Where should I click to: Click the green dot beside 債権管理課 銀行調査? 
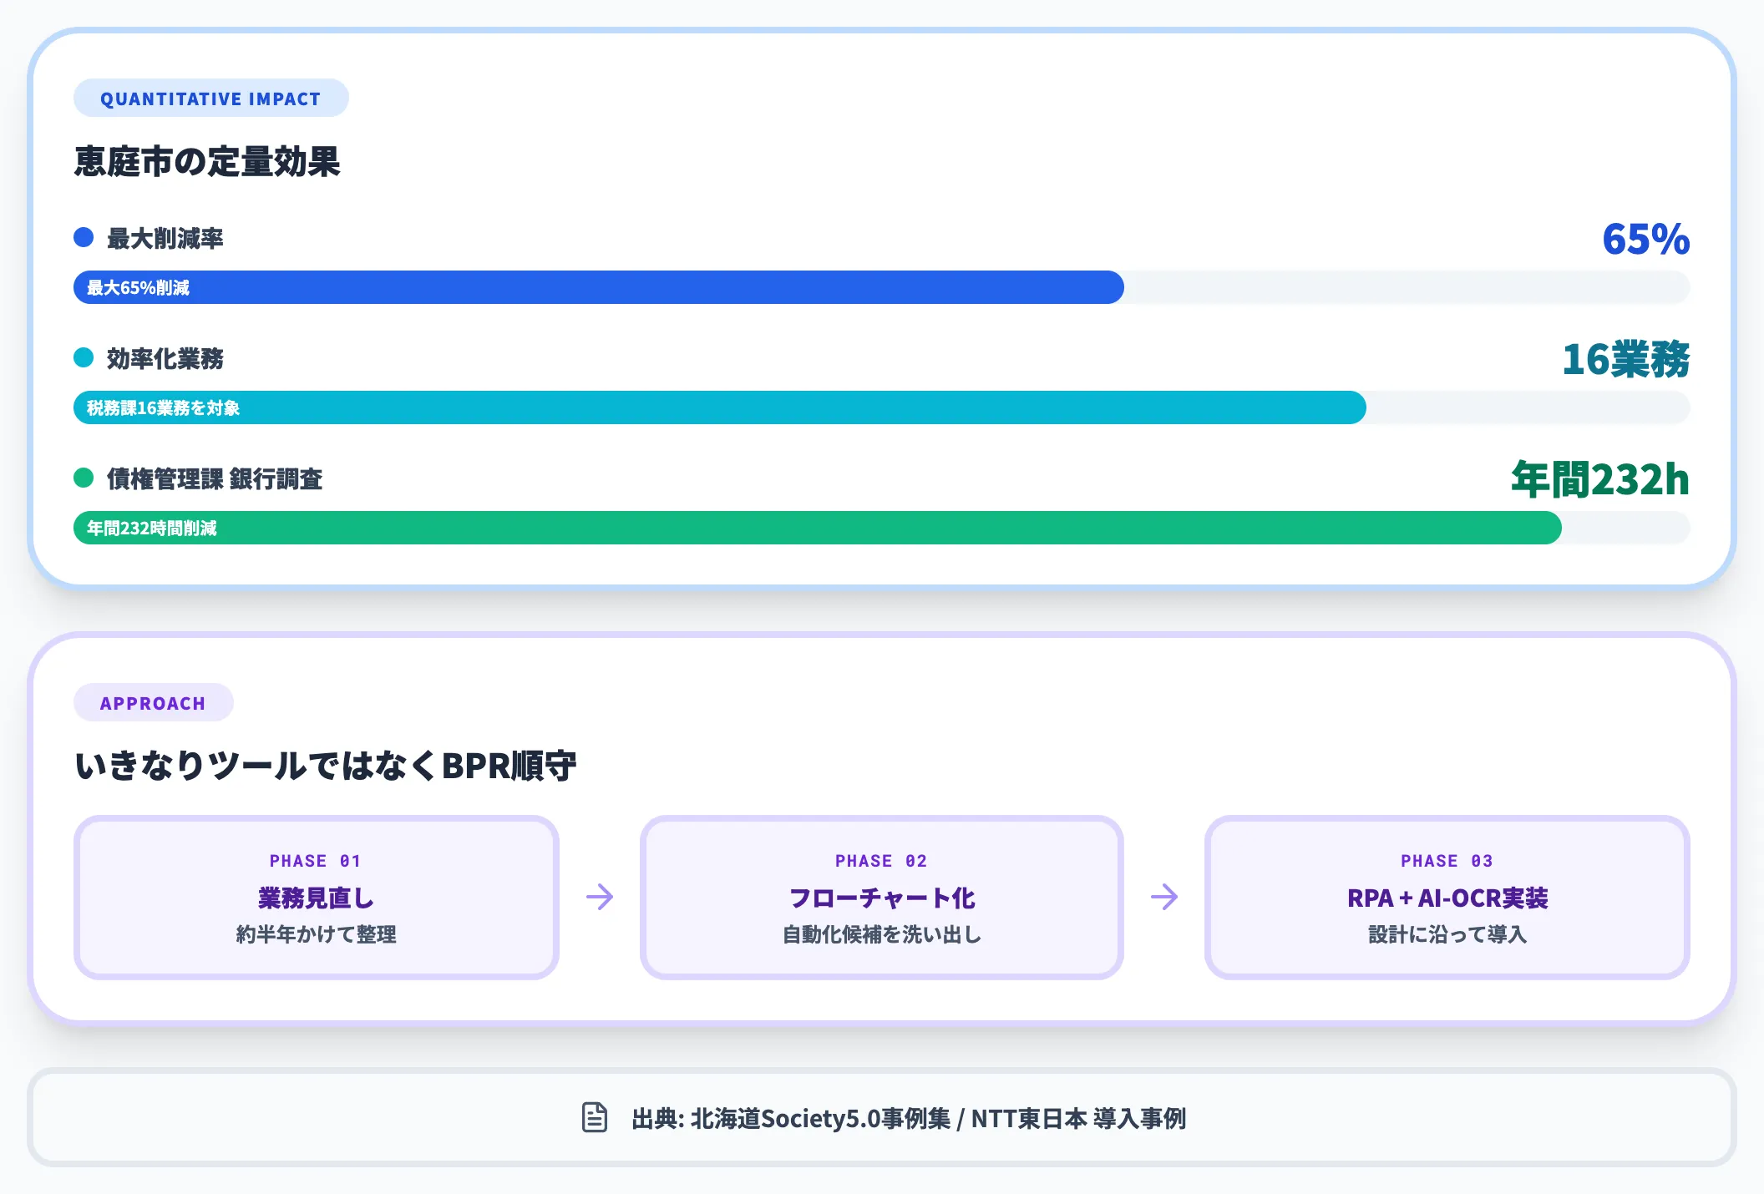(x=84, y=478)
